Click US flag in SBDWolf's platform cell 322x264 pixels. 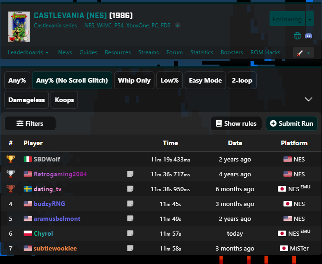[288, 159]
